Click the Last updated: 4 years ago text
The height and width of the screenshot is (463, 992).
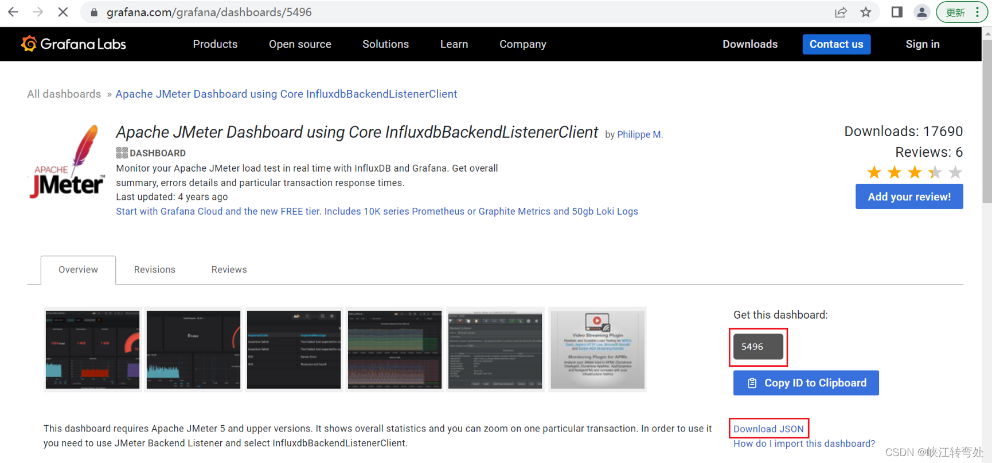point(172,197)
